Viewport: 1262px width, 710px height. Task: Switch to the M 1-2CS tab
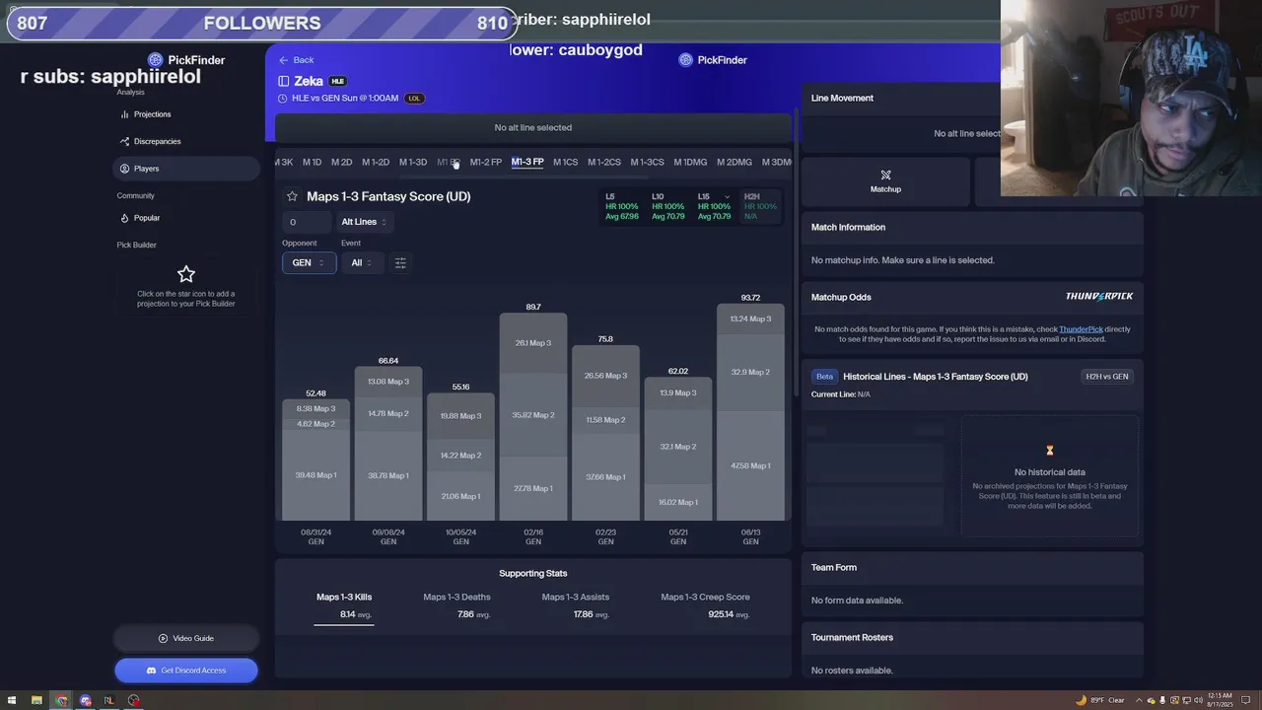tap(604, 162)
